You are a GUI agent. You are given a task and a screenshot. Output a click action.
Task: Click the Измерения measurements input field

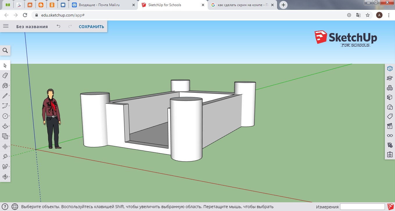(x=362, y=207)
